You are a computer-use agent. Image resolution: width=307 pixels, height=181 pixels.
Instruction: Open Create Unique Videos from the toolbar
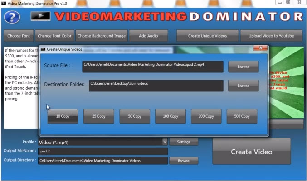coord(207,36)
